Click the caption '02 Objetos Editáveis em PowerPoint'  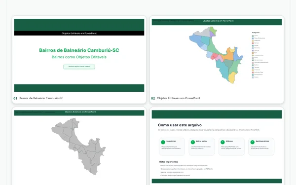tap(176, 98)
